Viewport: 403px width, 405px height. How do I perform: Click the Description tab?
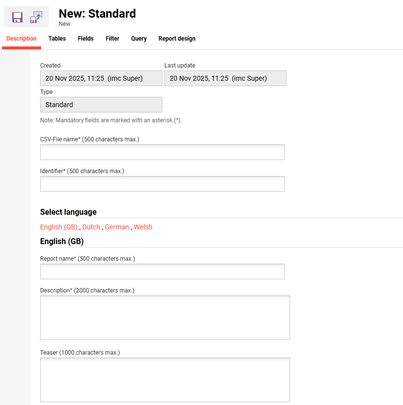(x=22, y=39)
